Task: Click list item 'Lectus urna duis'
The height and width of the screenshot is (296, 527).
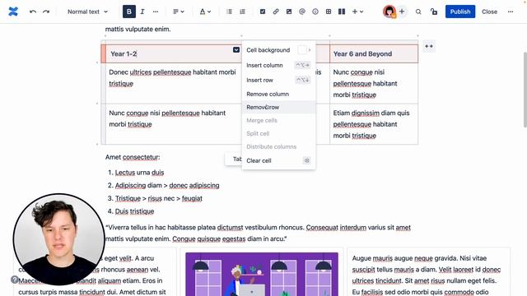Action: tap(139, 173)
